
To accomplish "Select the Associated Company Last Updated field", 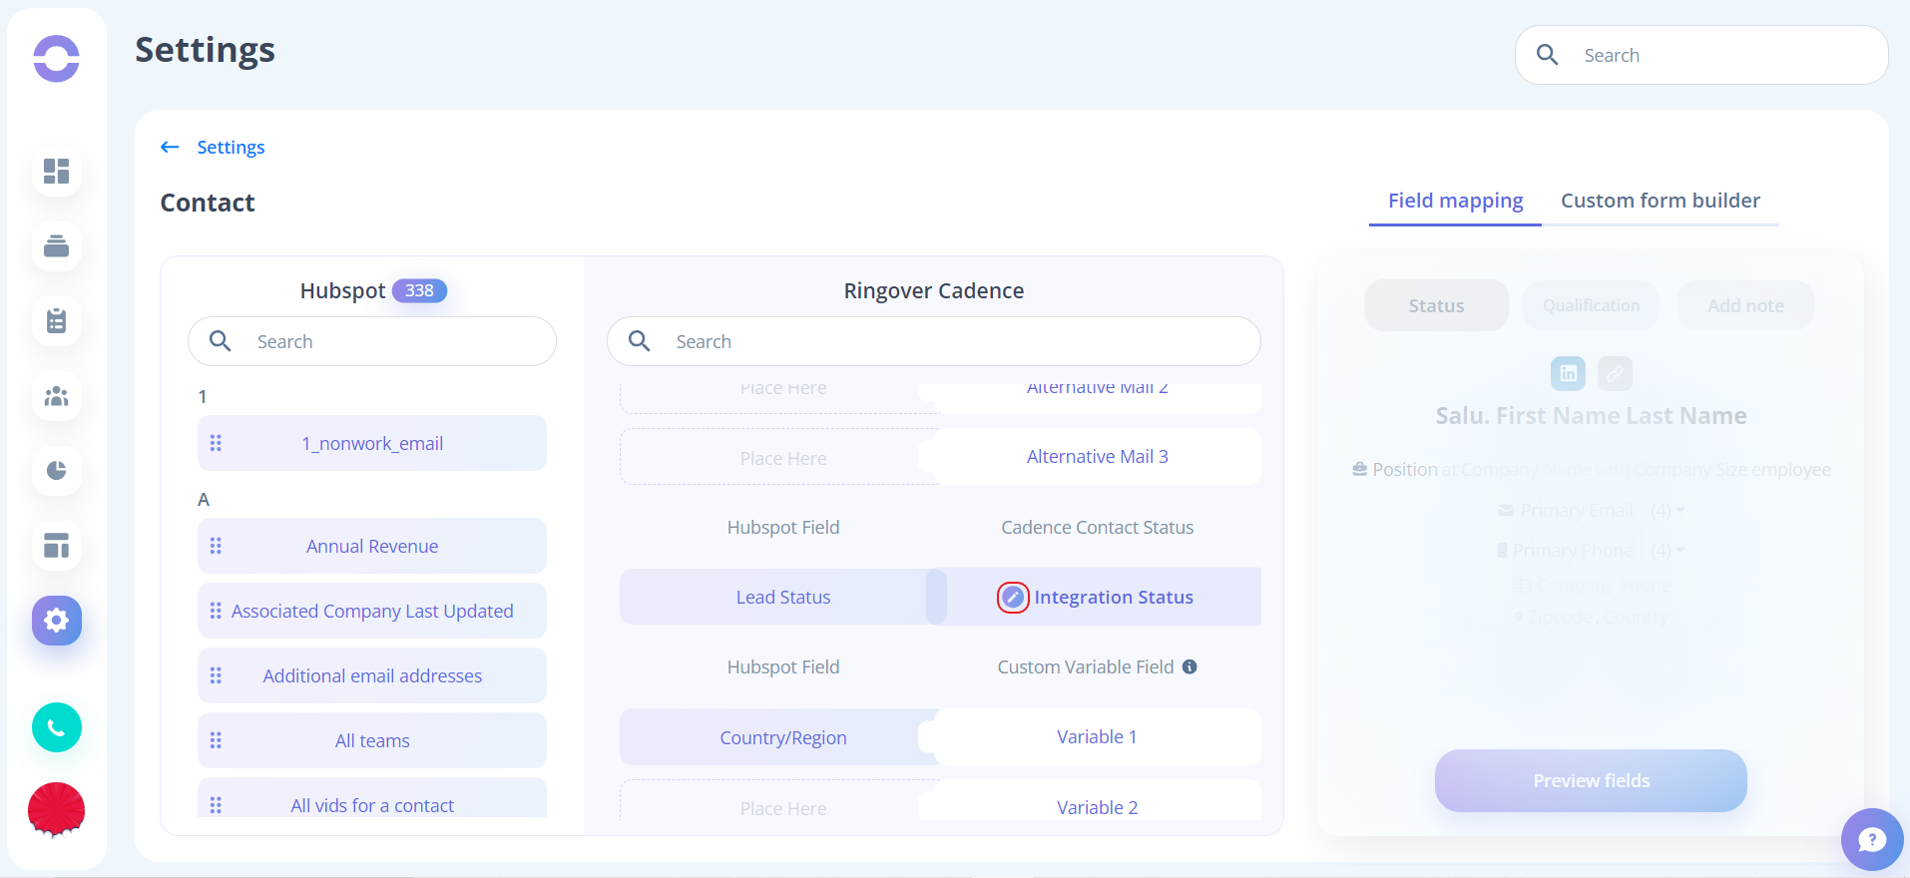I will click(x=372, y=611).
